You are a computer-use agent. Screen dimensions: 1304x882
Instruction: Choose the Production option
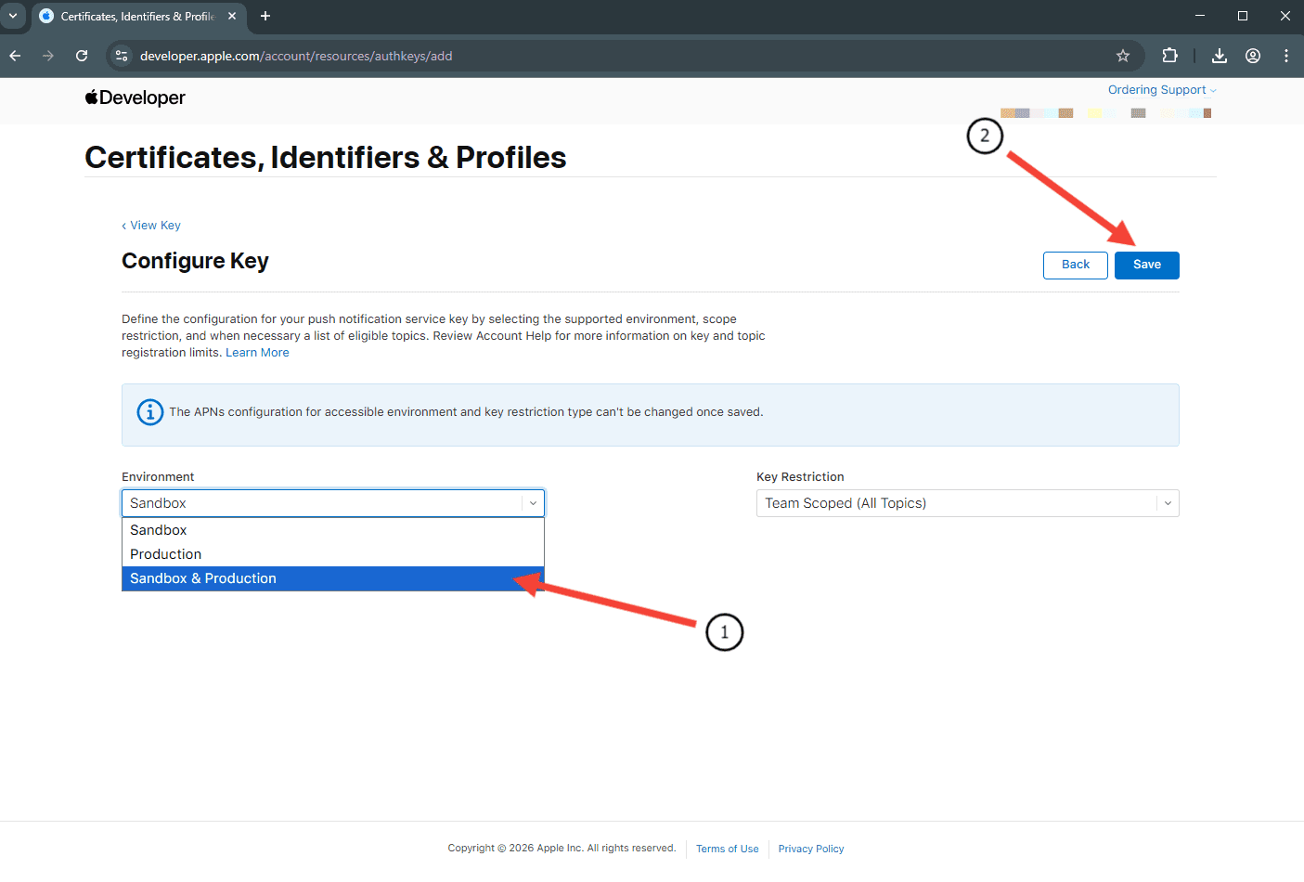pos(333,554)
